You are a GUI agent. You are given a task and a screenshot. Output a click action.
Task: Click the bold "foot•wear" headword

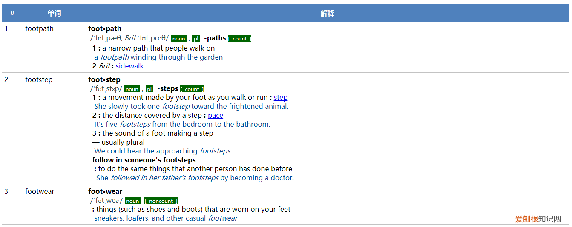[x=105, y=191]
